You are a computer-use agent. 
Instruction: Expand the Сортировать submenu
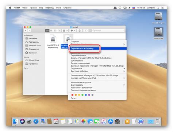click(x=97, y=85)
